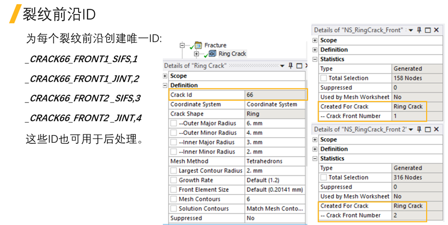Expand the Ring Crack tree node
Screen dimensions: 448x225
point(196,54)
